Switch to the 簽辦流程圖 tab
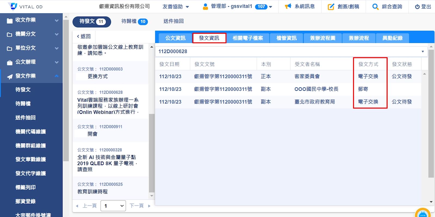This screenshot has width=435, height=217. tap(322, 38)
